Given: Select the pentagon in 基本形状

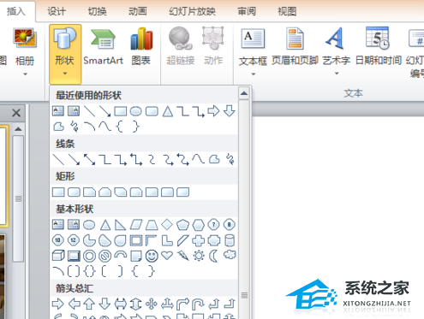Looking at the screenshot, I should tap(182, 225).
